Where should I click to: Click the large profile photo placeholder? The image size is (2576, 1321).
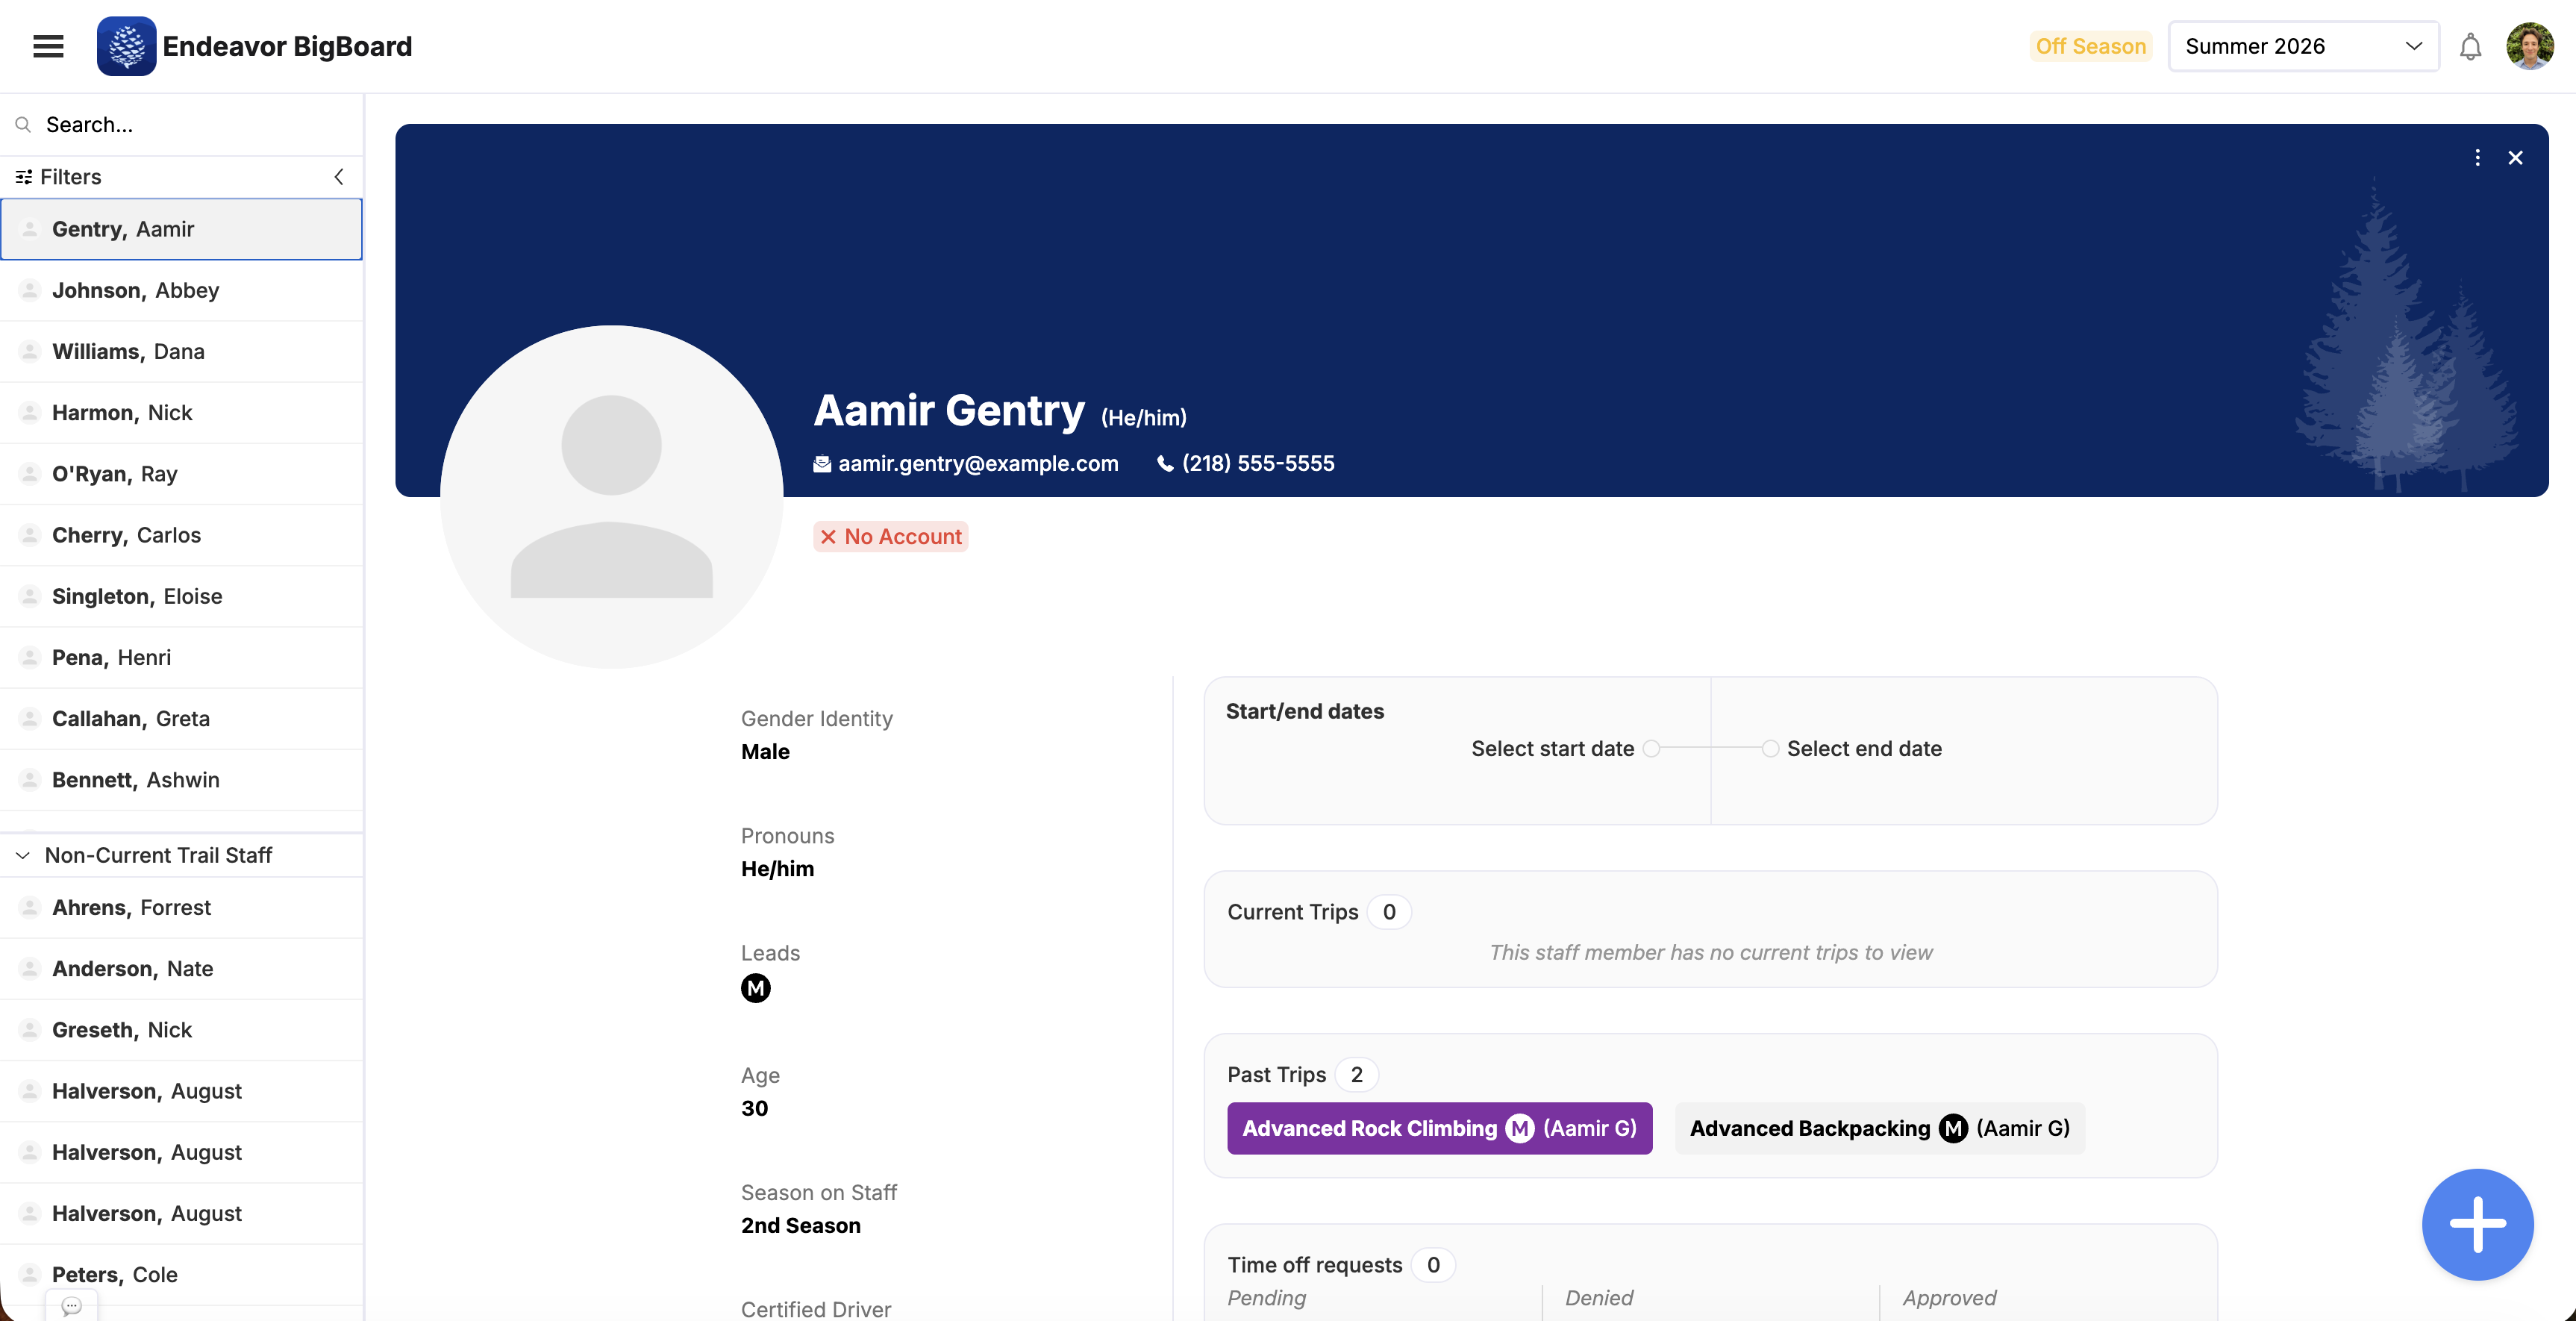pos(612,497)
